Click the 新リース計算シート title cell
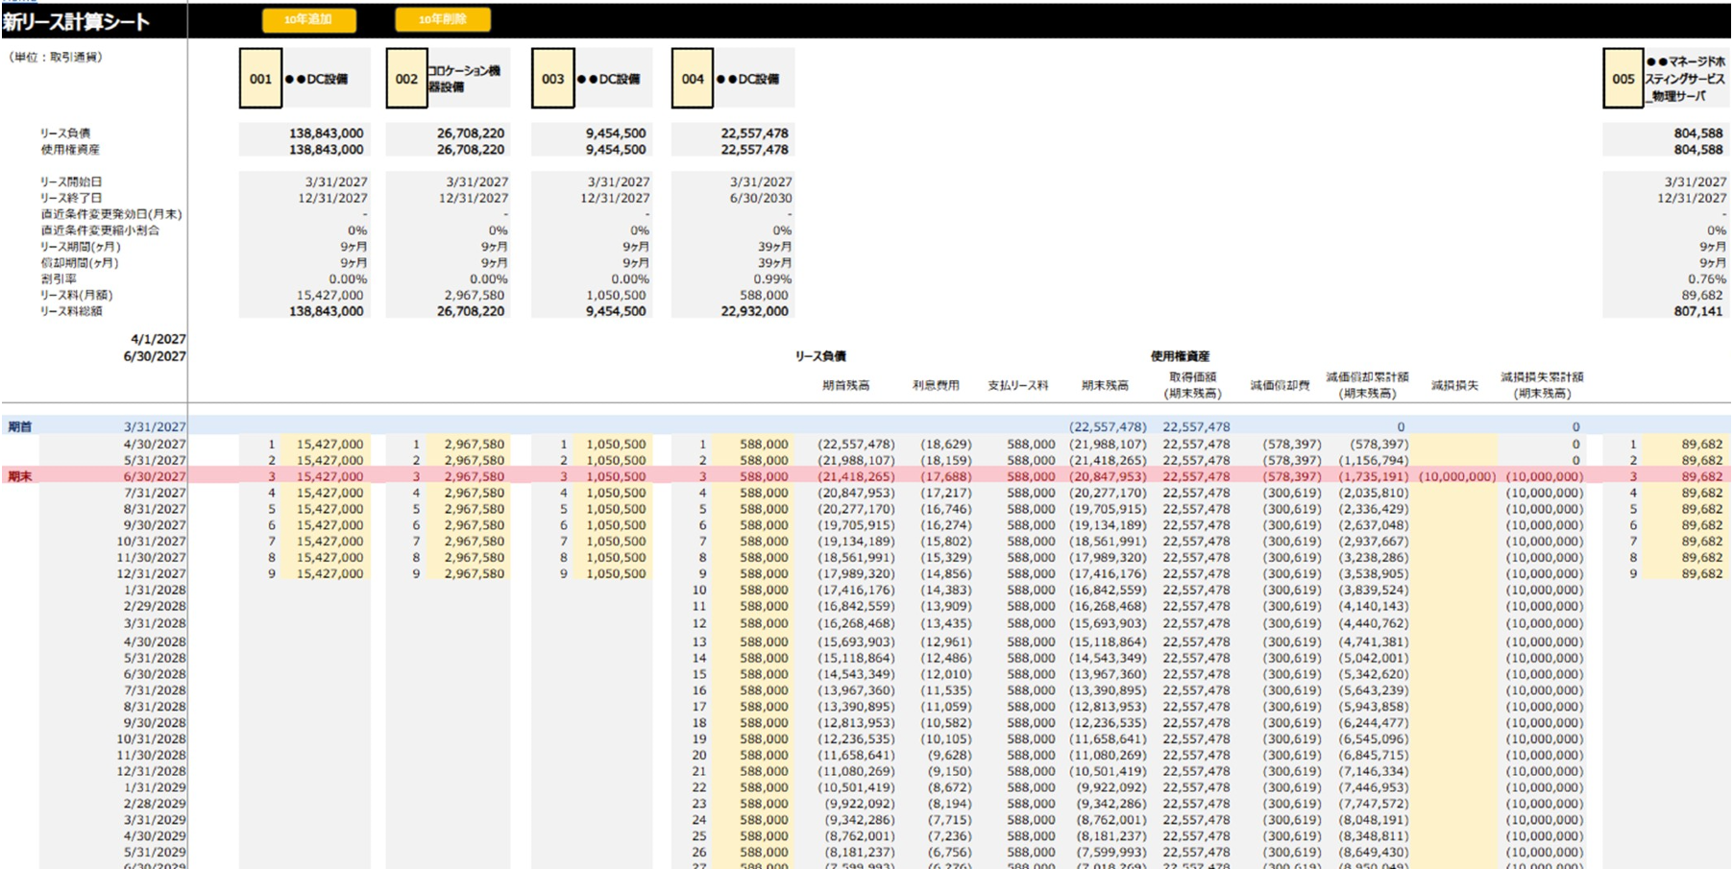This screenshot has height=869, width=1733. [x=77, y=21]
